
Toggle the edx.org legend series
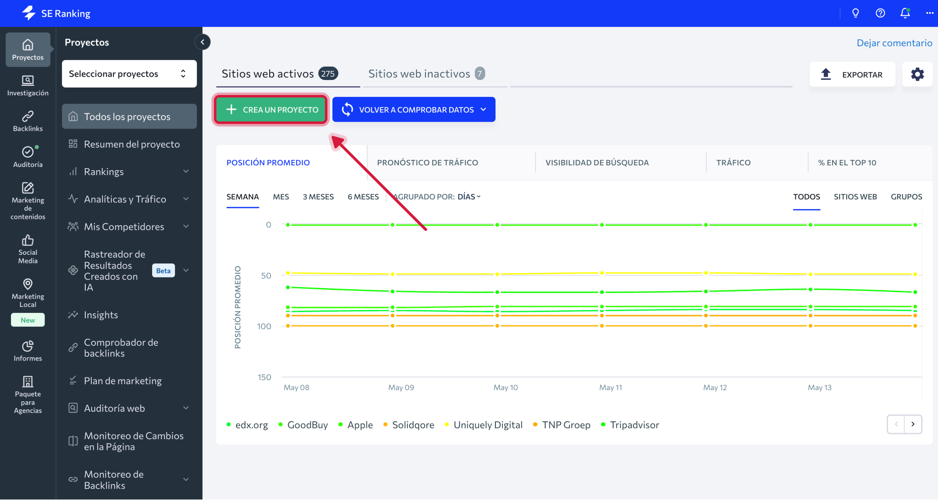251,425
